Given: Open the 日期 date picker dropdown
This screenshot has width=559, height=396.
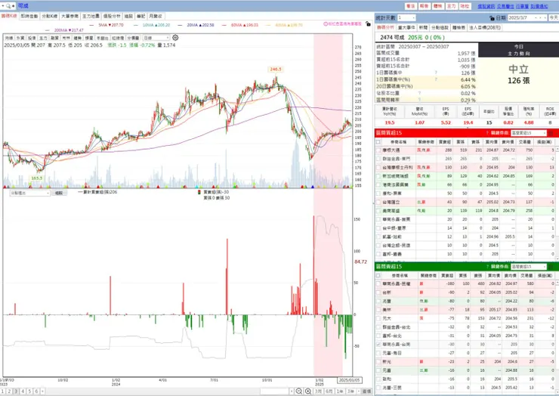Looking at the screenshot, I should pyautogui.click(x=536, y=17).
